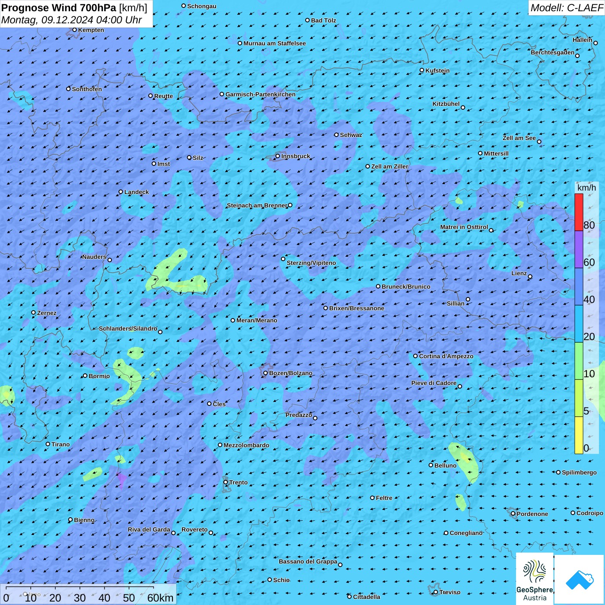The height and width of the screenshot is (605, 605).
Task: Click the Riva del Garda label
Action: tap(149, 529)
